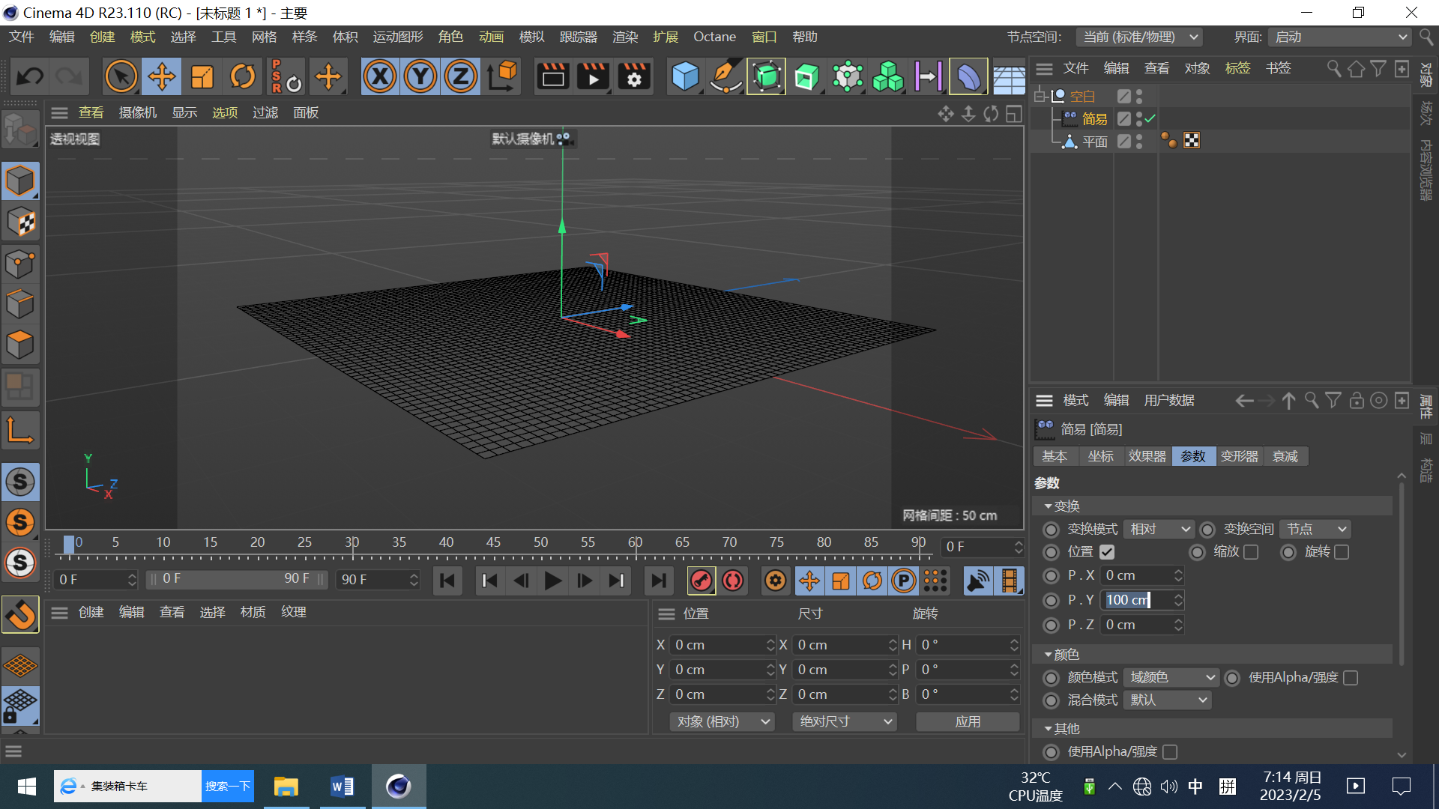This screenshot has height=809, width=1439.
Task: Open the spline Pen tool
Action: [725, 76]
